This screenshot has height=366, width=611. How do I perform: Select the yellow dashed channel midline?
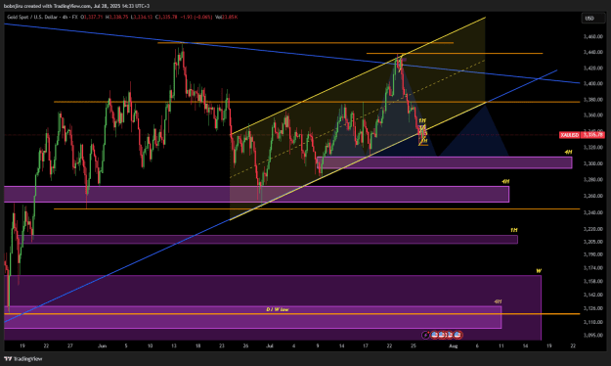(358, 118)
